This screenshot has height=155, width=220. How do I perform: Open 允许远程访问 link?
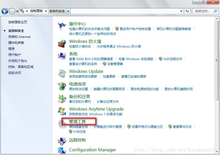173,59
